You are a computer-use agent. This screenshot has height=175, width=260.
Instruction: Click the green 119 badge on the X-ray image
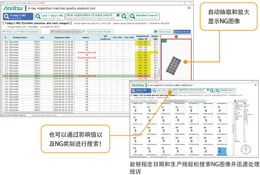pyautogui.click(x=164, y=41)
